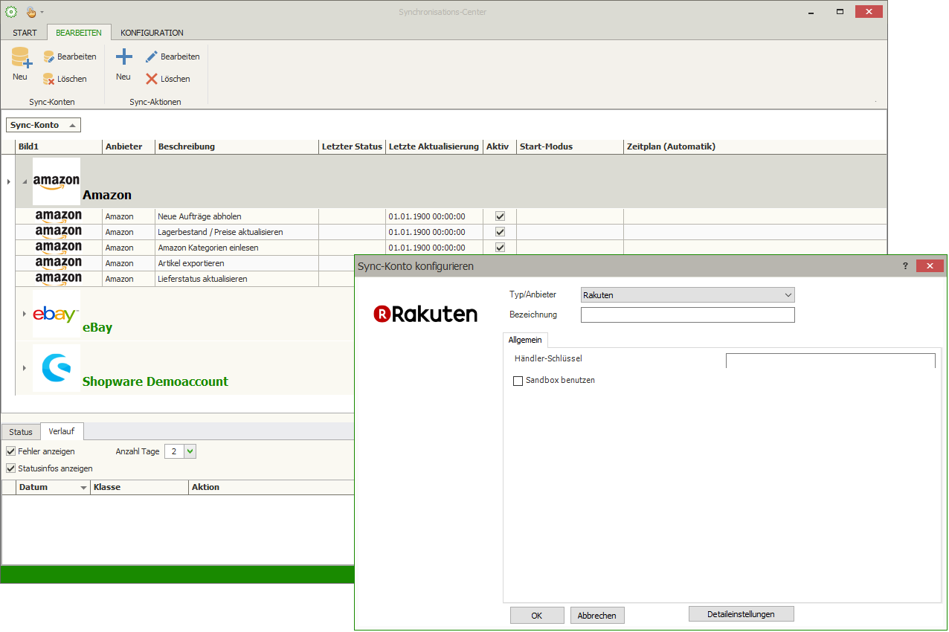The height and width of the screenshot is (632, 949).
Task: Select the BEARBEITEN ribbon tab
Action: coord(79,33)
